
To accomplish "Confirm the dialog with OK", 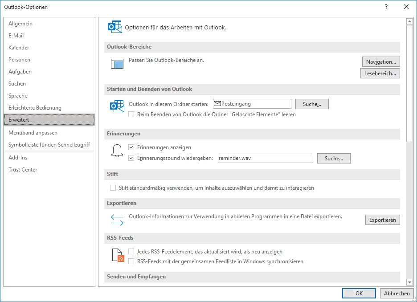I will (x=359, y=294).
